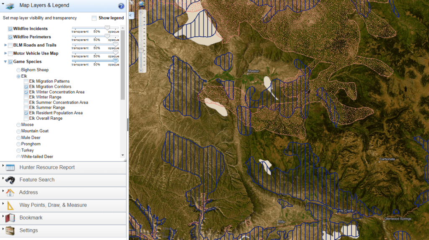Viewport: 429px width, 240px height.
Task: Open the Bookmark section
Action: pos(63,218)
